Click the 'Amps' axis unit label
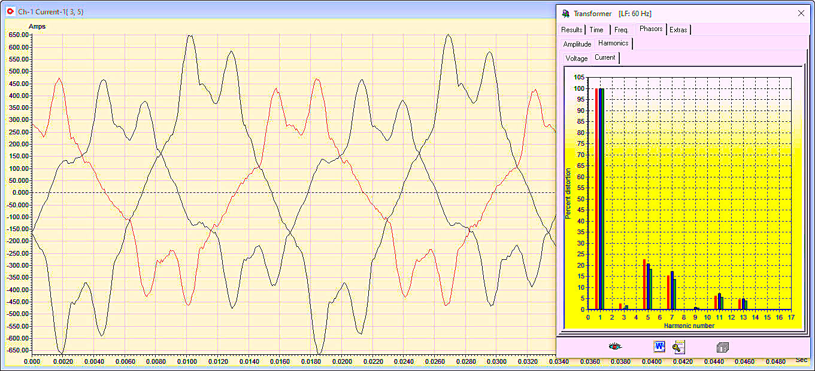The height and width of the screenshot is (371, 815). [37, 26]
